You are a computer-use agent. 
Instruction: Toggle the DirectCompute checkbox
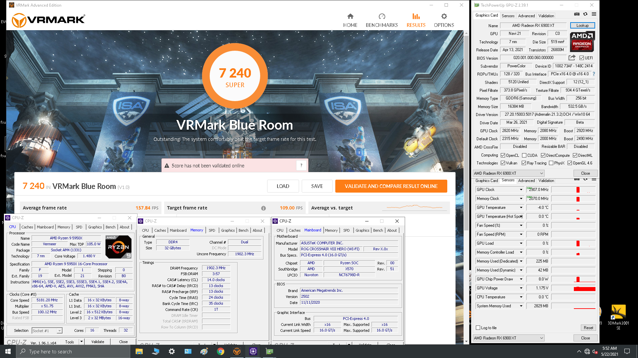click(543, 155)
